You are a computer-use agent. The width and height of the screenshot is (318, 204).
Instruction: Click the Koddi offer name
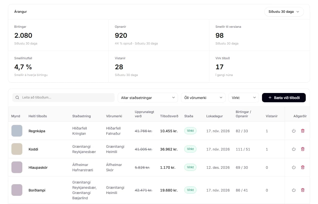tap(33, 149)
